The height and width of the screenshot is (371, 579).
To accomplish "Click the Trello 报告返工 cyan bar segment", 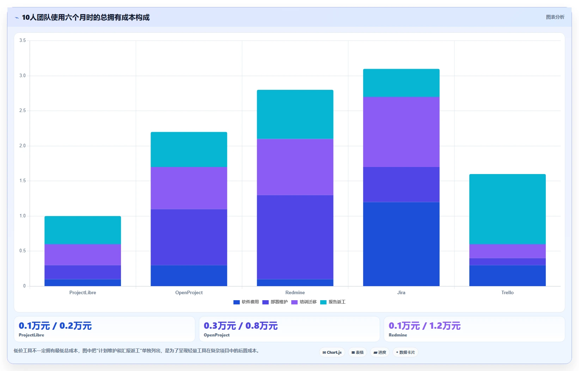I will point(507,209).
